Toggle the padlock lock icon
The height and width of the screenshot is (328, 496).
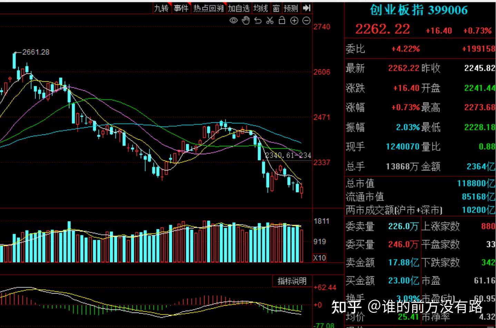pyautogui.click(x=282, y=20)
